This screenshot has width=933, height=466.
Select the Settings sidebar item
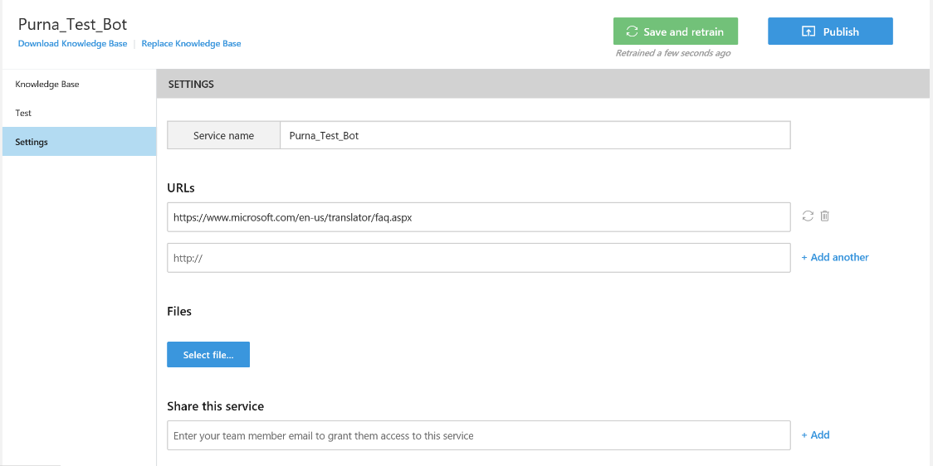[32, 142]
